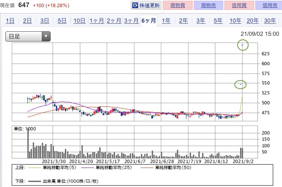This screenshot has width=282, height=187.
Task: Select the active 6ヶ月 chart tab
Action: [x=149, y=21]
